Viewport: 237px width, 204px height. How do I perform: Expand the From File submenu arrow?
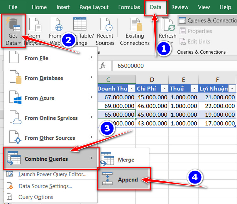[x=91, y=57]
